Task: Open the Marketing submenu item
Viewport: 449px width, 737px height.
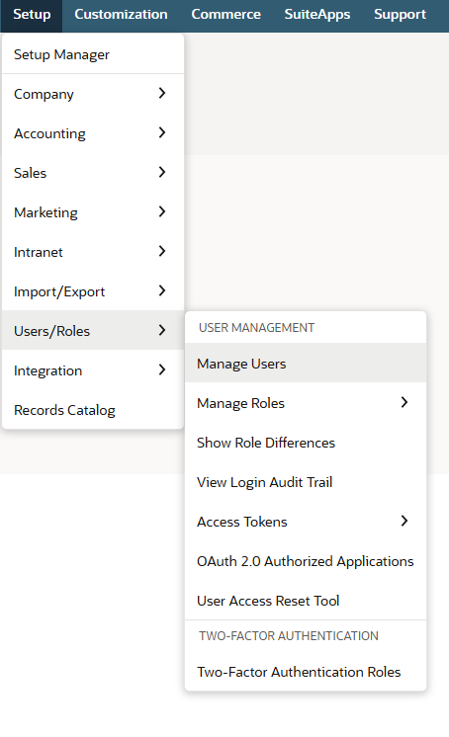Action: tap(93, 212)
